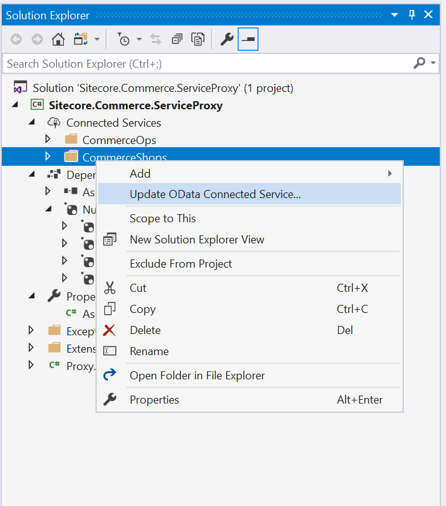Screen dimensions: 446x506
Task: Choose Rename from context menu
Action: tap(249, 351)
